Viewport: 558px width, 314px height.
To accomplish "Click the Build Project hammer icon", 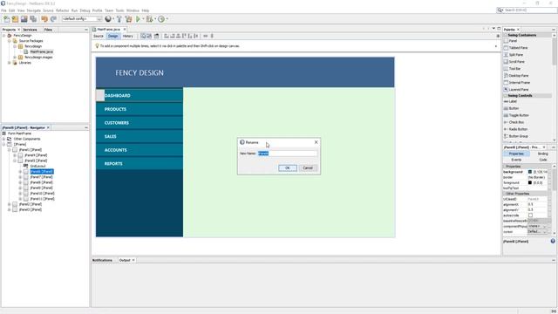I will pyautogui.click(x=119, y=19).
